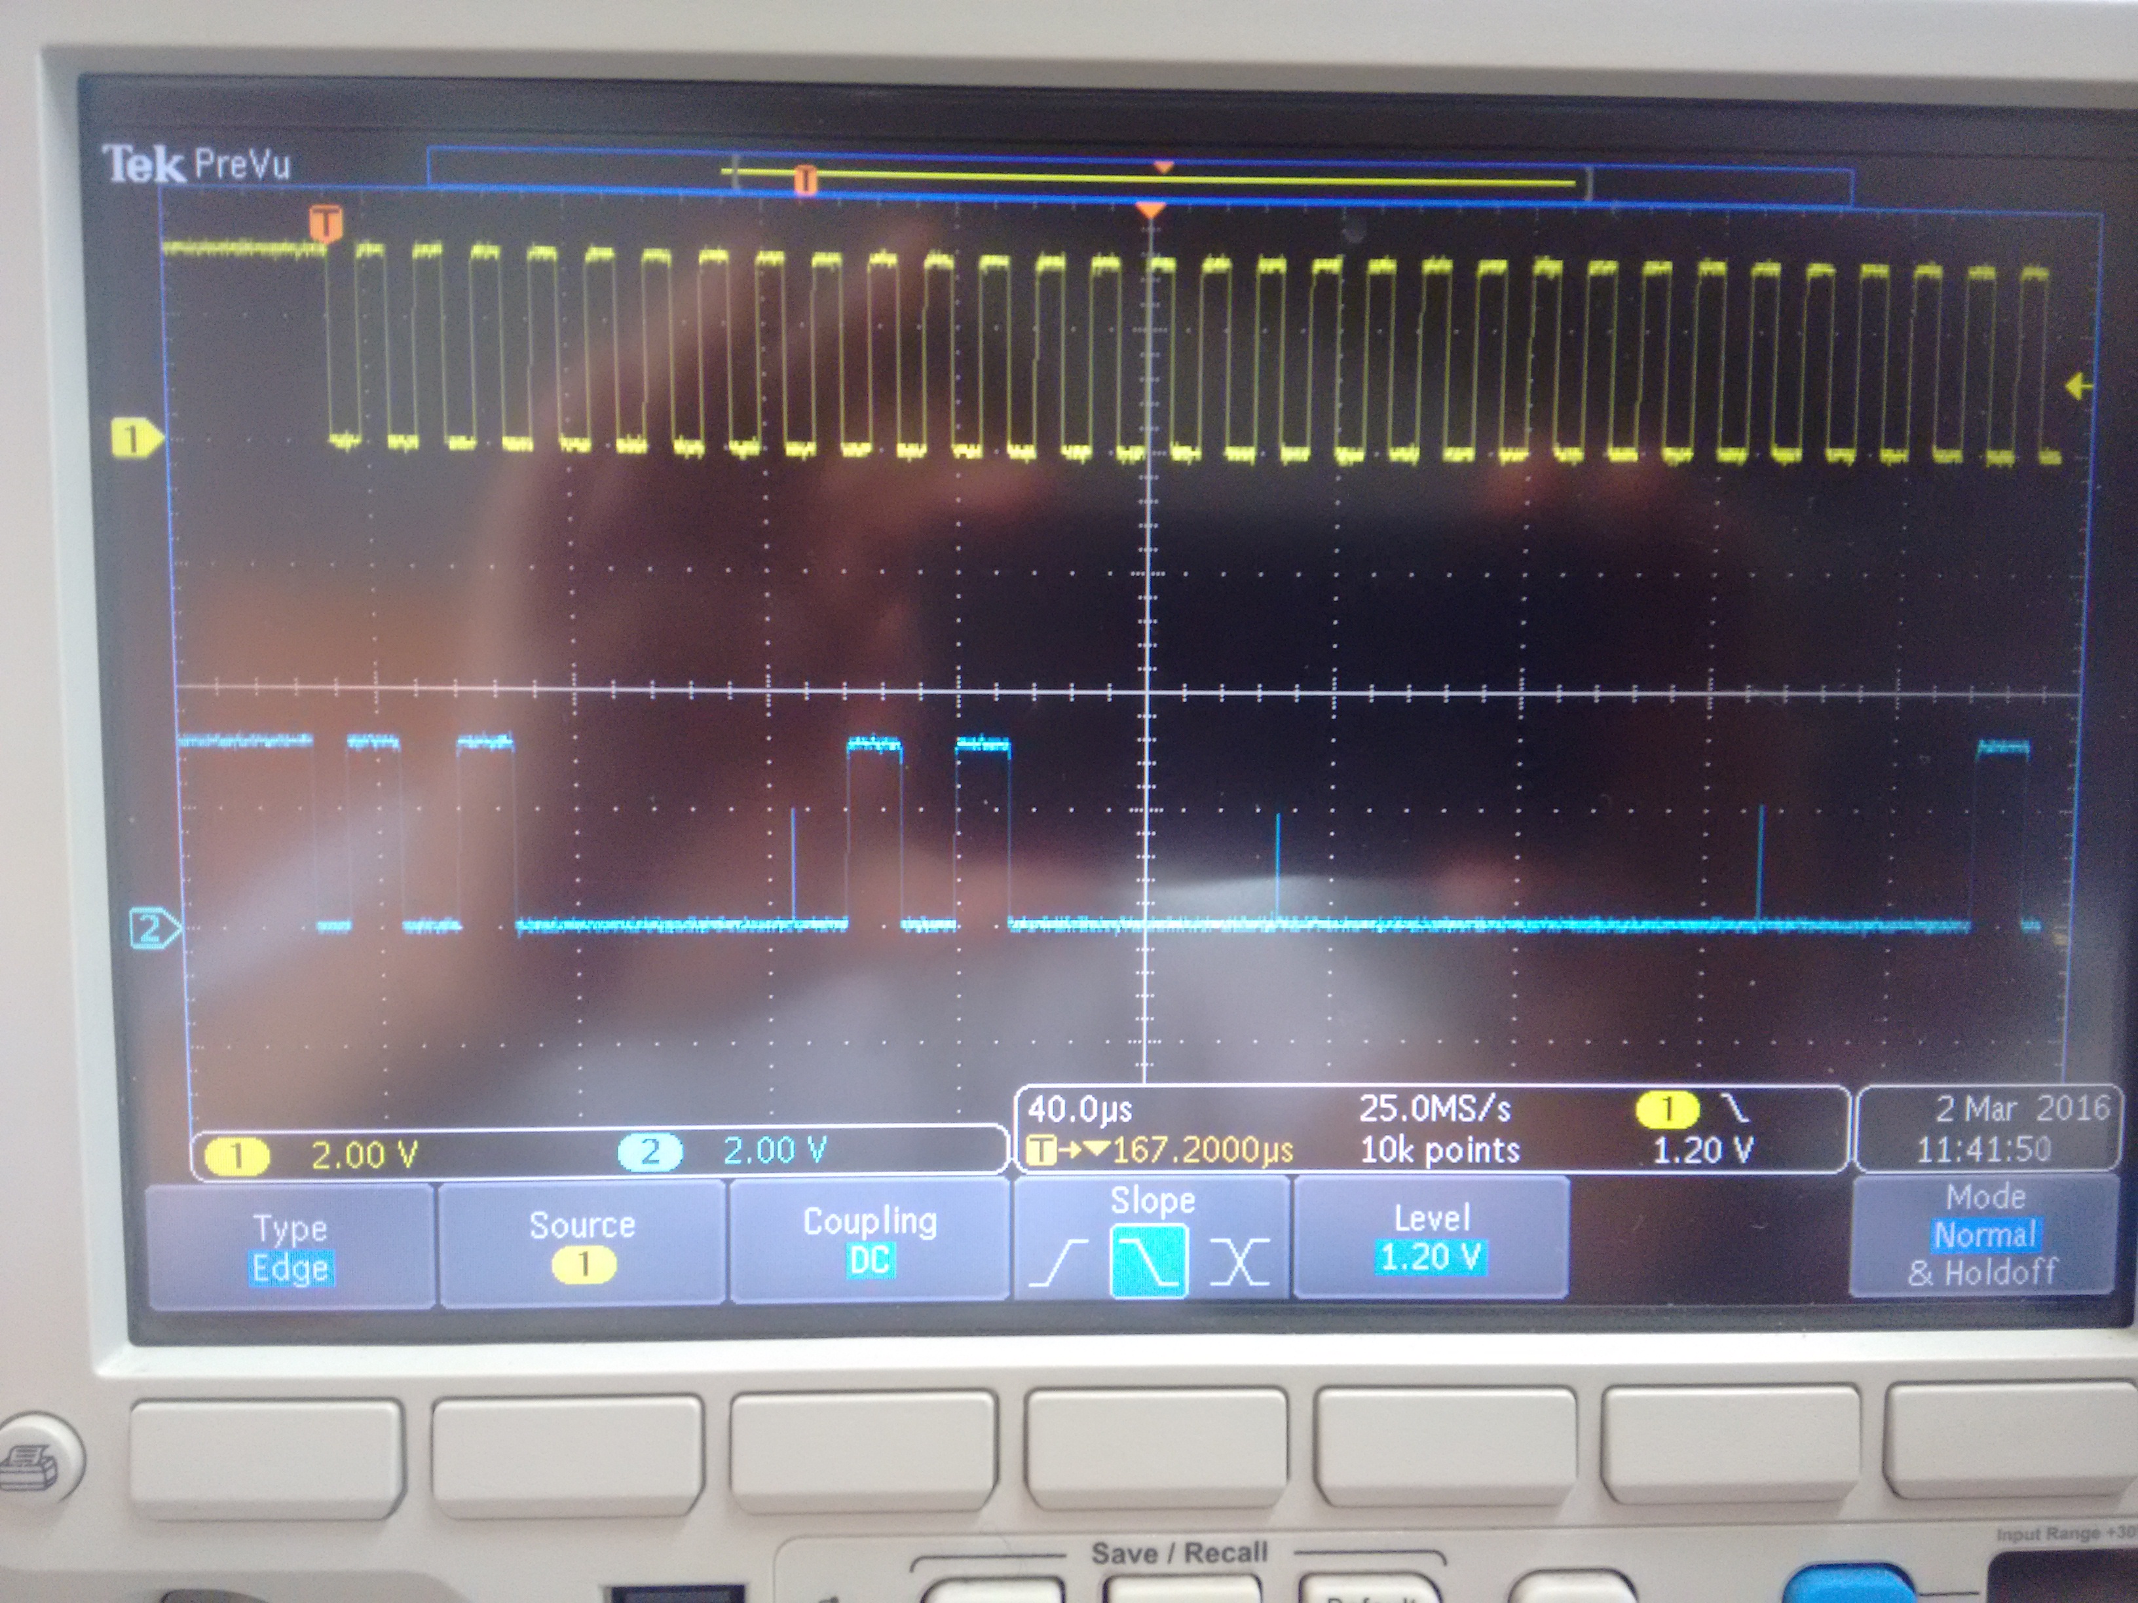This screenshot has height=1603, width=2138.
Task: Click the blue channel 2 ground marker
Action: 153,929
